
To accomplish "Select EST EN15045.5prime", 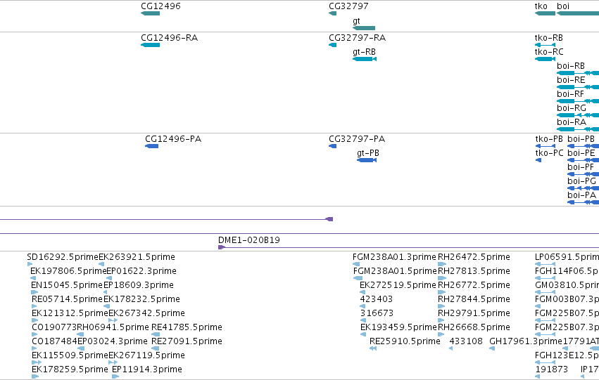I will click(x=67, y=285).
